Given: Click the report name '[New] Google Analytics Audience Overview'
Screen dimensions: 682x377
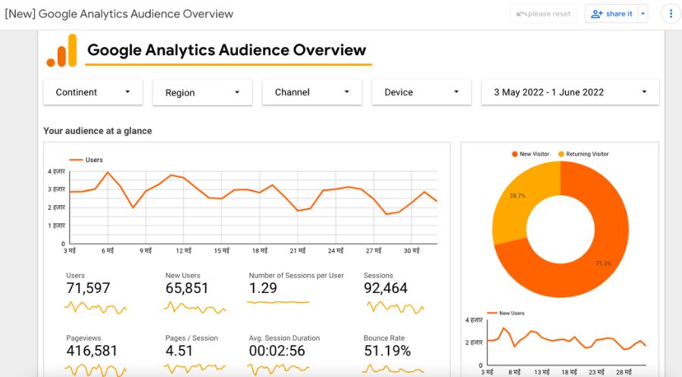Looking at the screenshot, I should tap(119, 14).
